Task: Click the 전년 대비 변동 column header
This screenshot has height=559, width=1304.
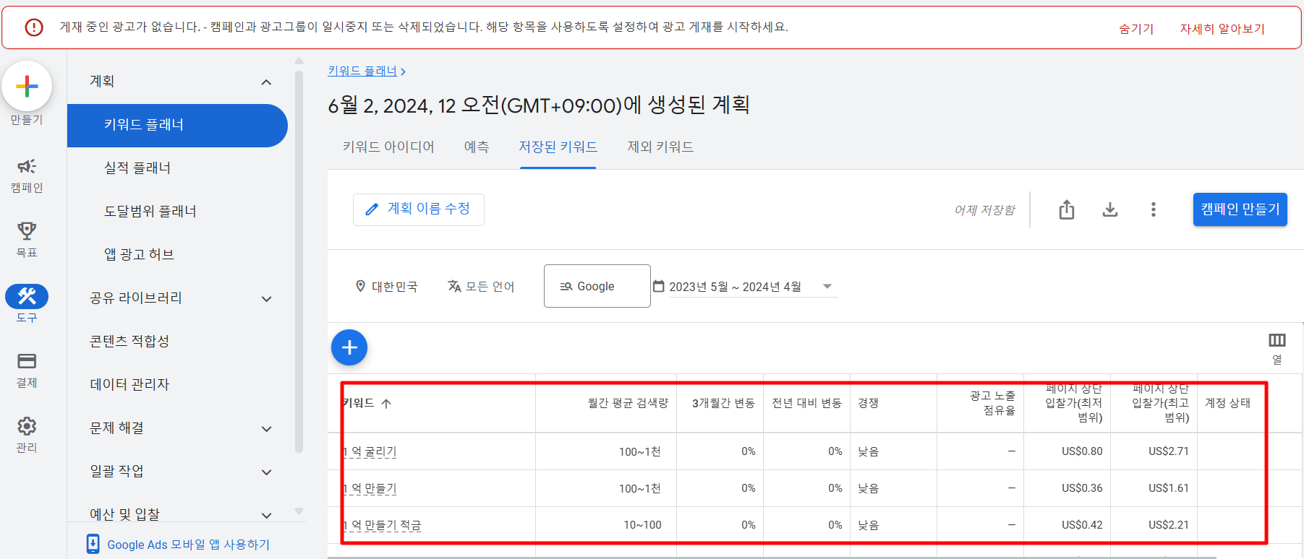Action: click(x=806, y=403)
